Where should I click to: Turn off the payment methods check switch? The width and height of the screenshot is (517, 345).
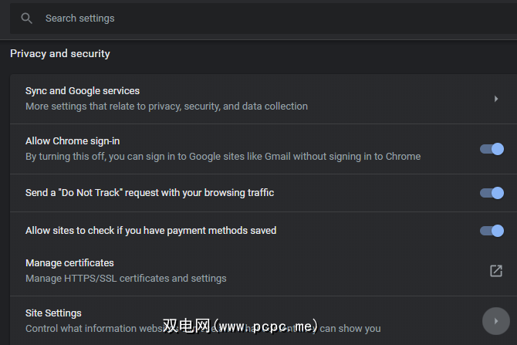point(492,231)
